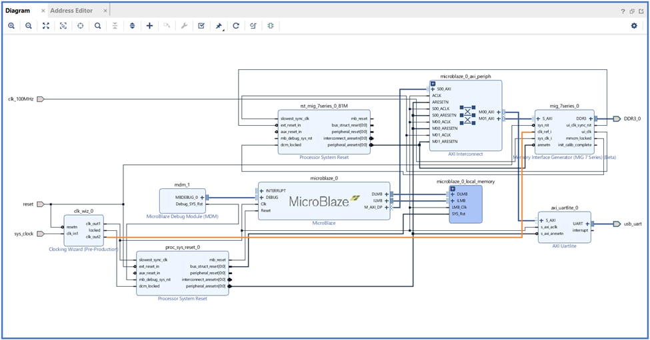650x340 pixels.
Task: Switch to the Diagram tab
Action: [x=18, y=11]
